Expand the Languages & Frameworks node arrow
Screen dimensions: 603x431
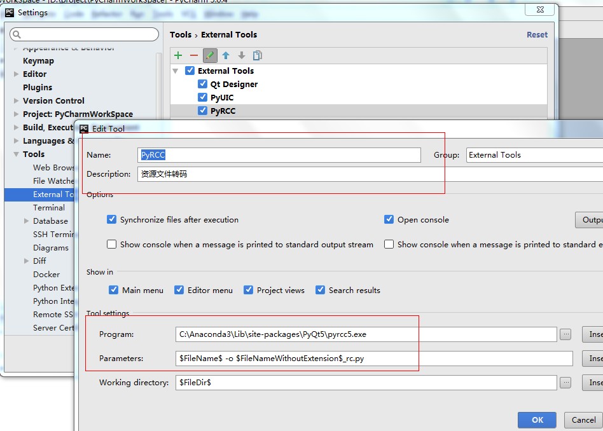(16, 140)
